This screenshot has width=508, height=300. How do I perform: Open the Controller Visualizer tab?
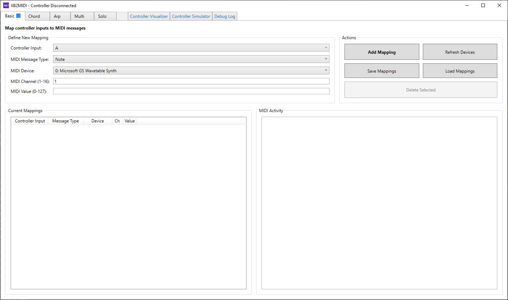(x=149, y=16)
